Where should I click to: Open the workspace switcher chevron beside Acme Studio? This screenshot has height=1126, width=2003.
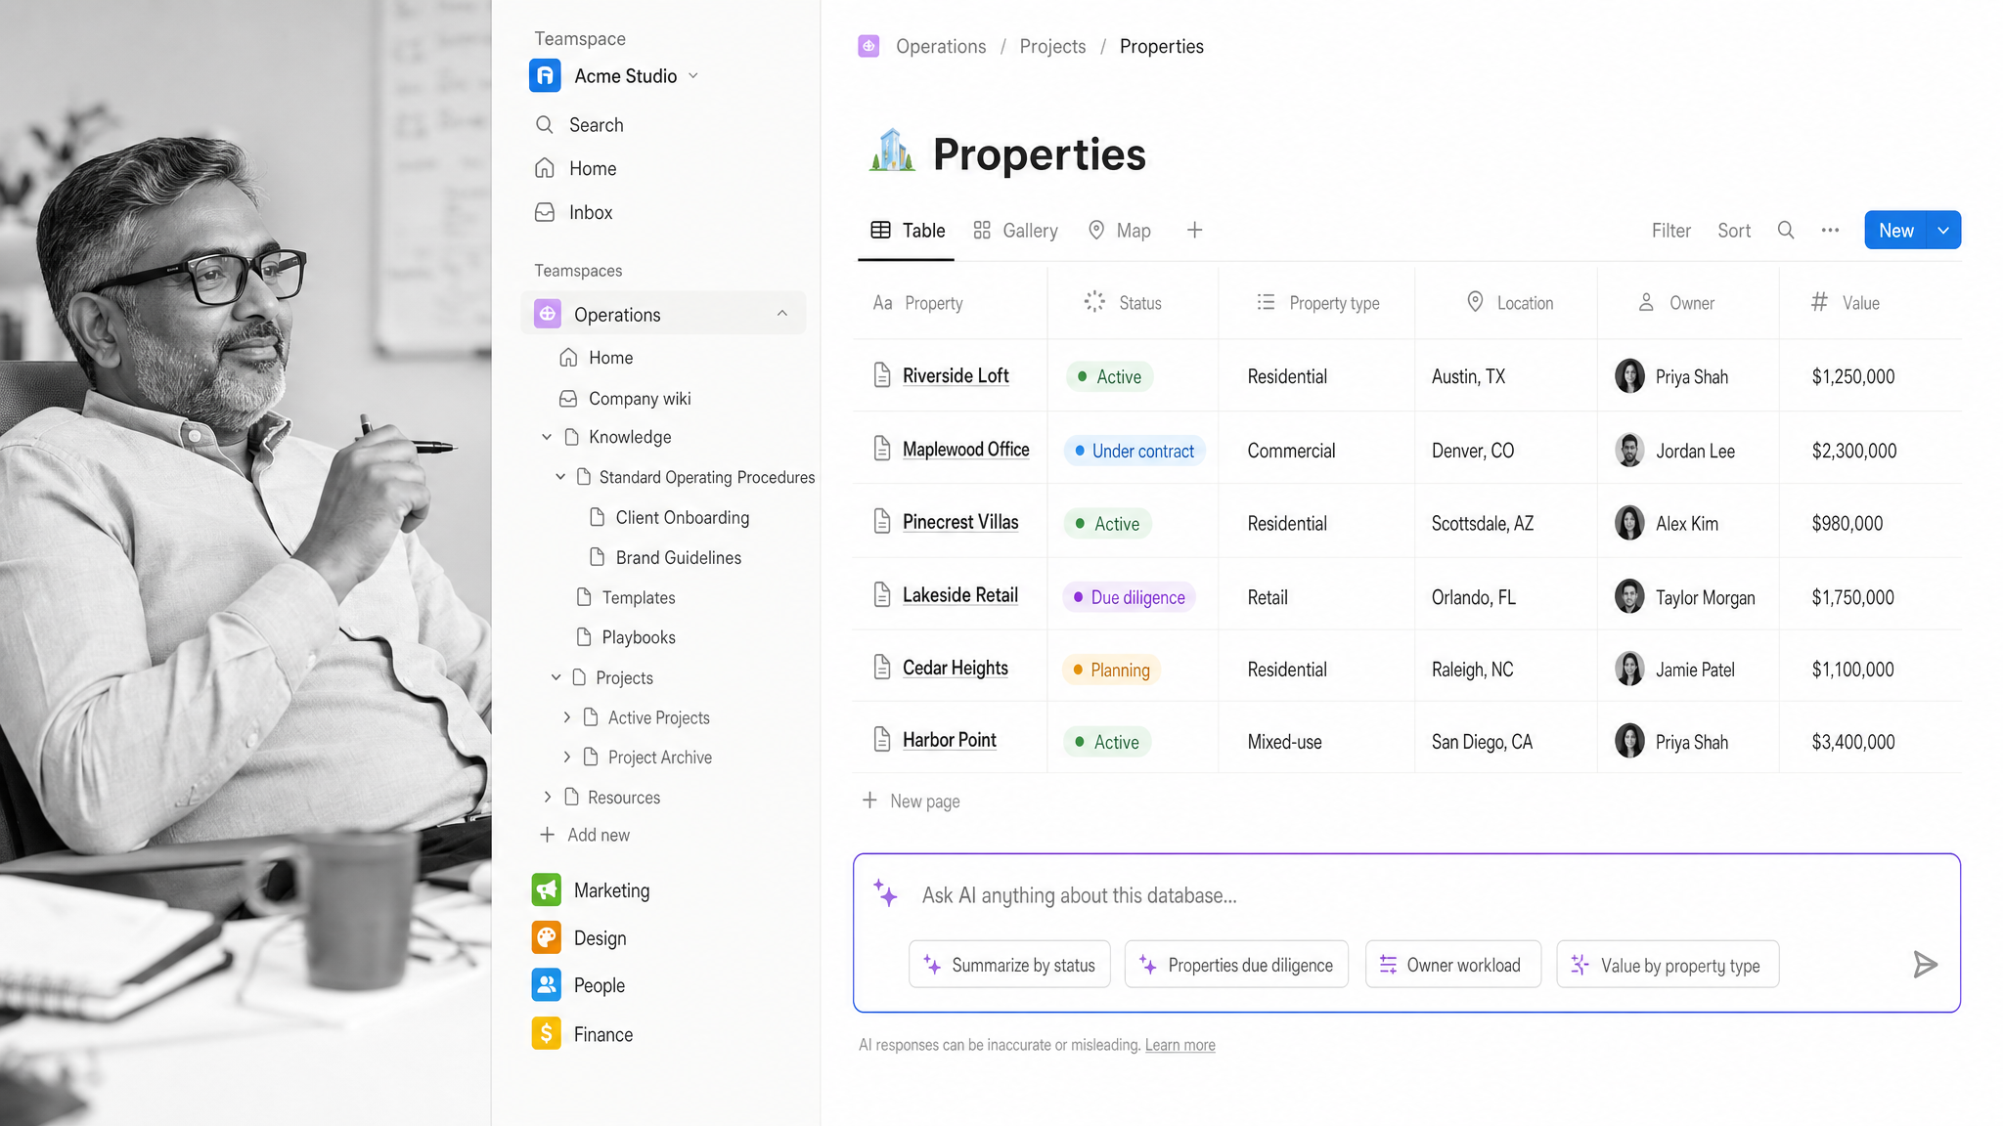pos(693,75)
